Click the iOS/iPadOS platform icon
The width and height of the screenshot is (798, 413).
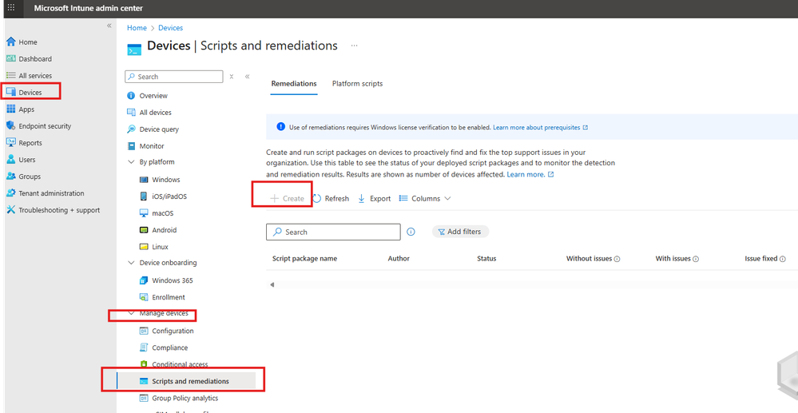[x=144, y=196]
